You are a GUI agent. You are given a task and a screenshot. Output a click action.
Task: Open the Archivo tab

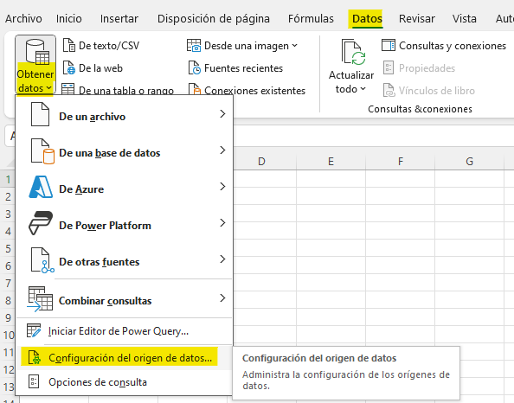tap(23, 19)
